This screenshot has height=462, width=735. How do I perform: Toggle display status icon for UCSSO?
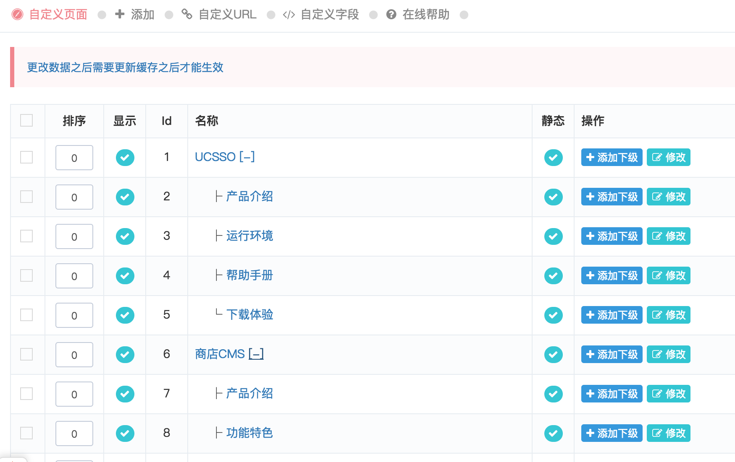pyautogui.click(x=125, y=158)
